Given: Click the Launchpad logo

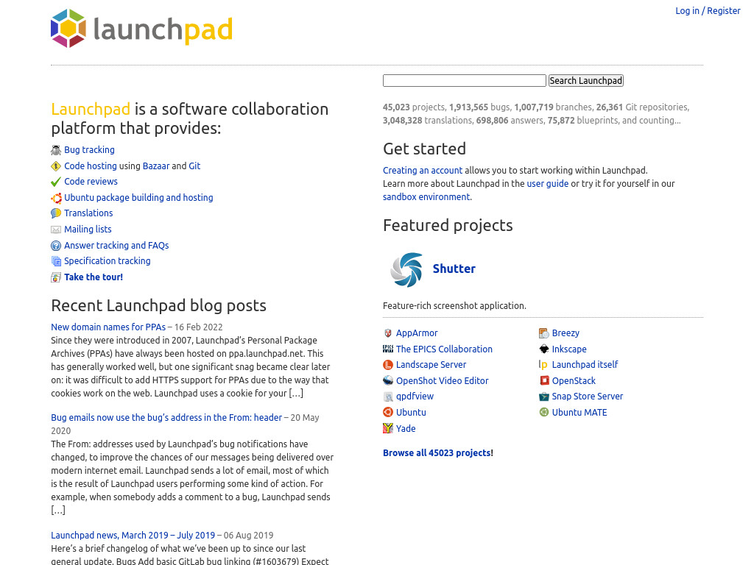Looking at the screenshot, I should (x=141, y=29).
